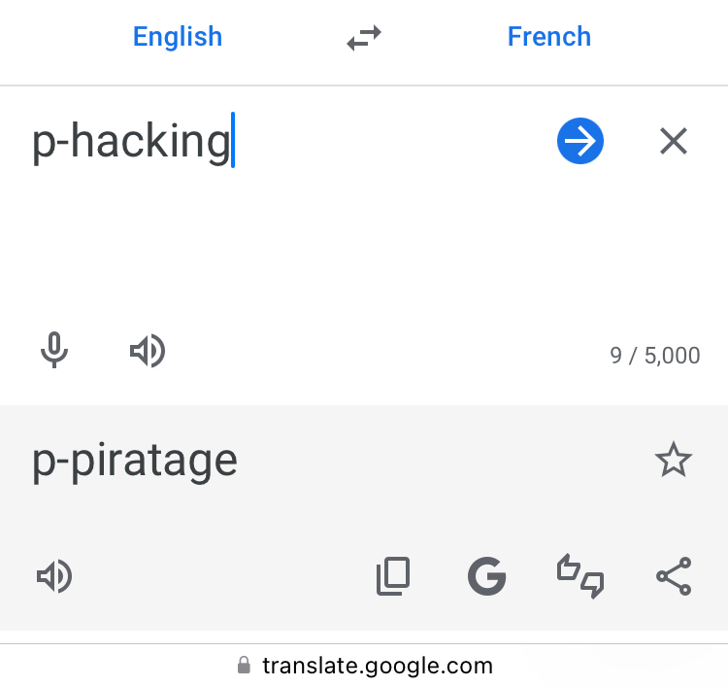
Task: Tap the translate.google.com address
Action: [378, 666]
